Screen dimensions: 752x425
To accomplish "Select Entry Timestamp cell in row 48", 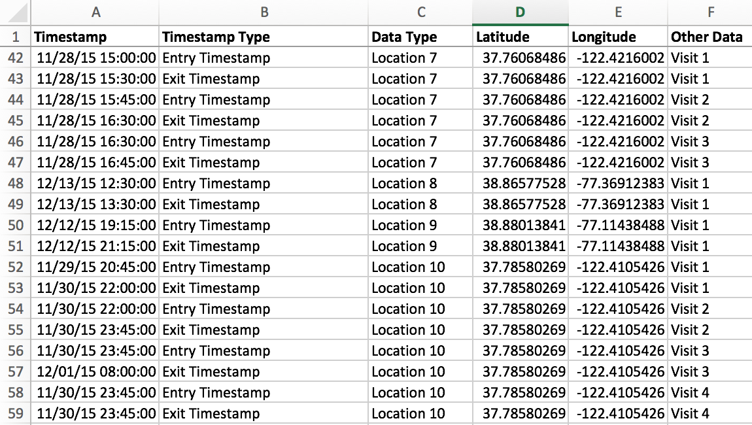I will (x=264, y=183).
